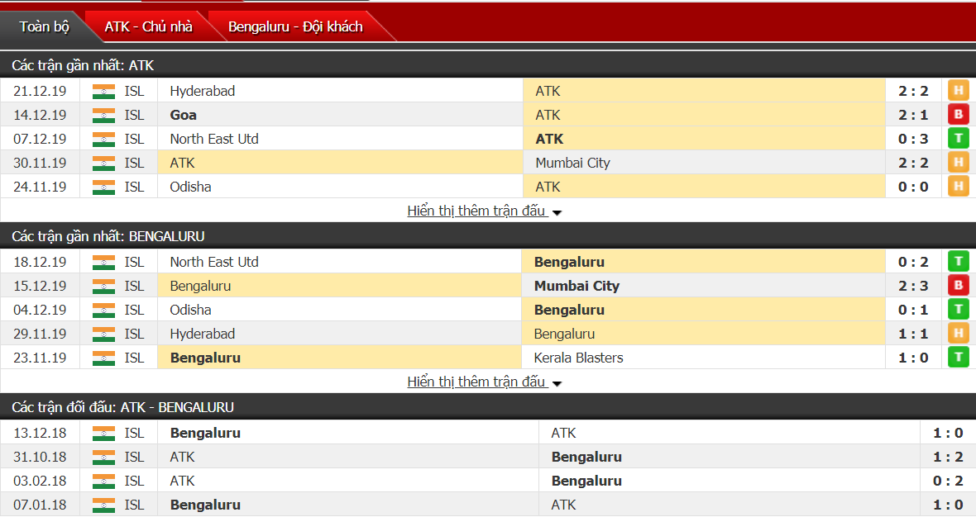Expand more ATK matches via Hiển thị thêm trận đấu
The width and height of the screenshot is (976, 517).
484,211
